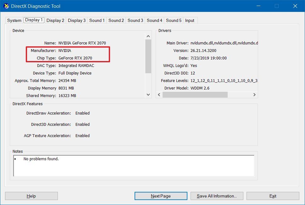Image resolution: width=305 pixels, height=205 pixels.
Task: Select the Display 1 tab
Action: [x=34, y=20]
